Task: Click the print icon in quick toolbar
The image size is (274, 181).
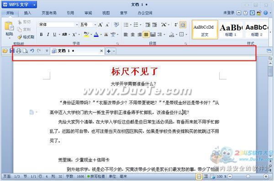Action: tap(19, 51)
